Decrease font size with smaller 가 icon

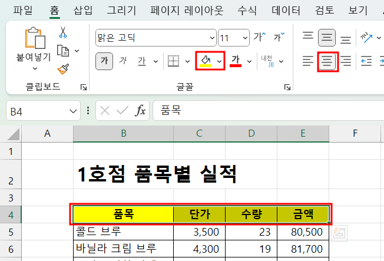pos(279,37)
